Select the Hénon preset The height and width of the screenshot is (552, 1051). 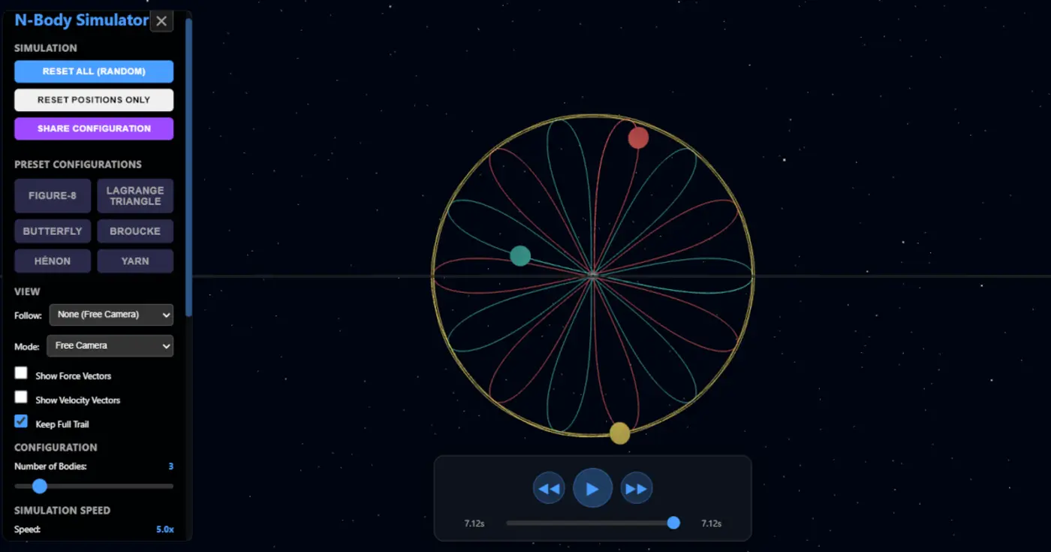coord(52,261)
